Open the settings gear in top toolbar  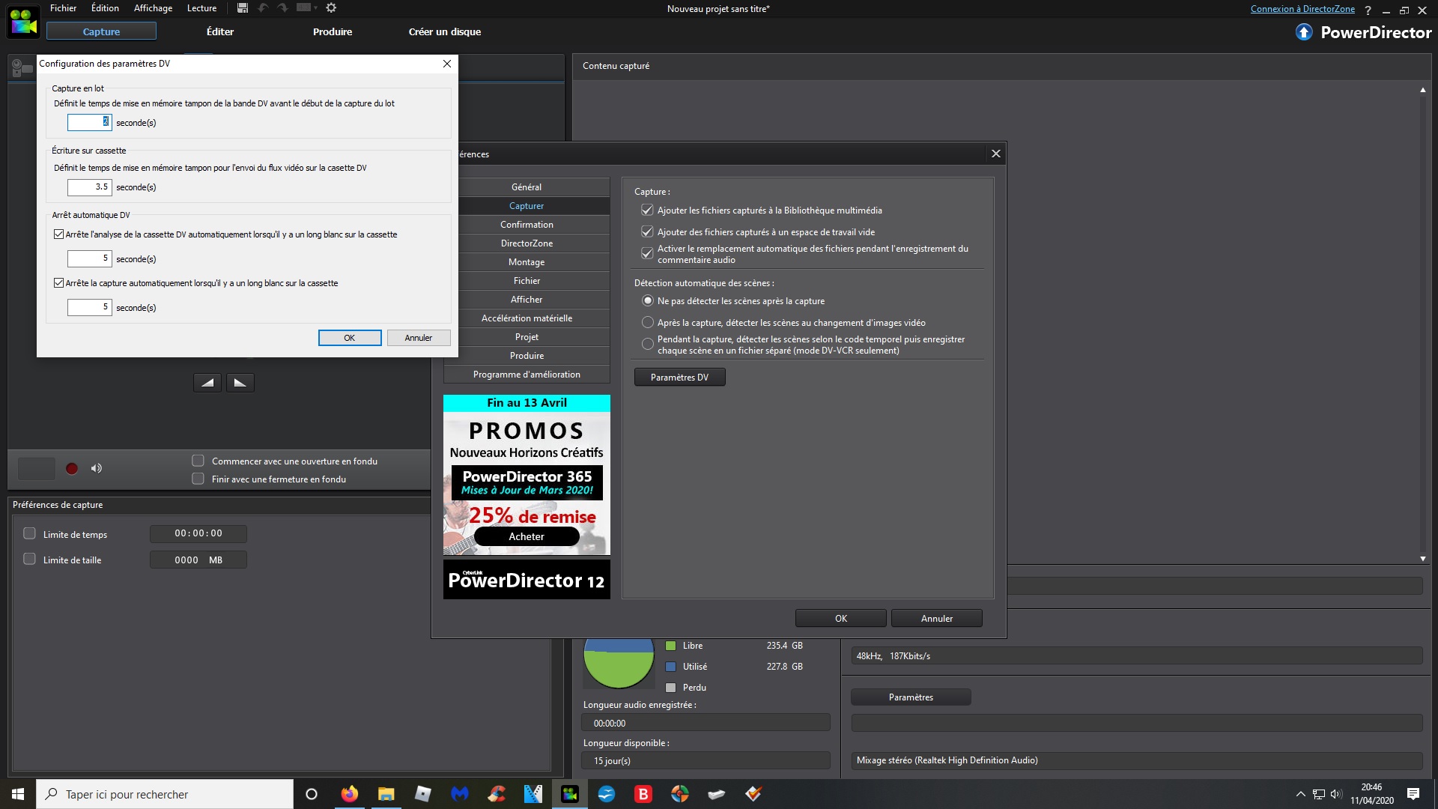tap(331, 8)
